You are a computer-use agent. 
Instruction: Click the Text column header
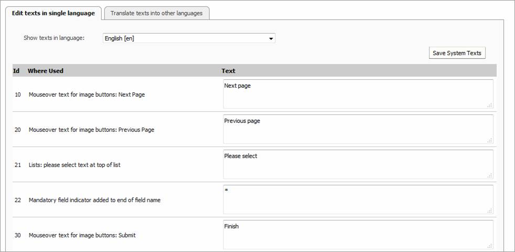228,71
